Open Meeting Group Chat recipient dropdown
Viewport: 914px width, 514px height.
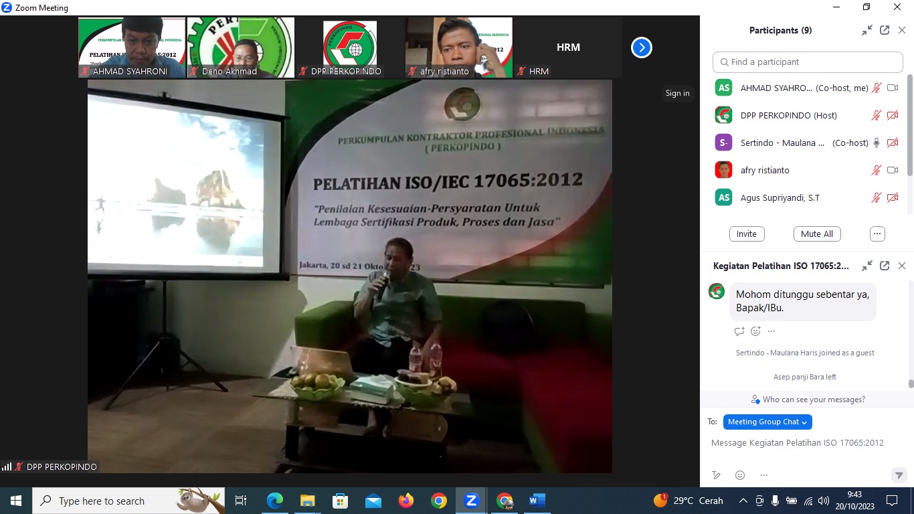(767, 422)
